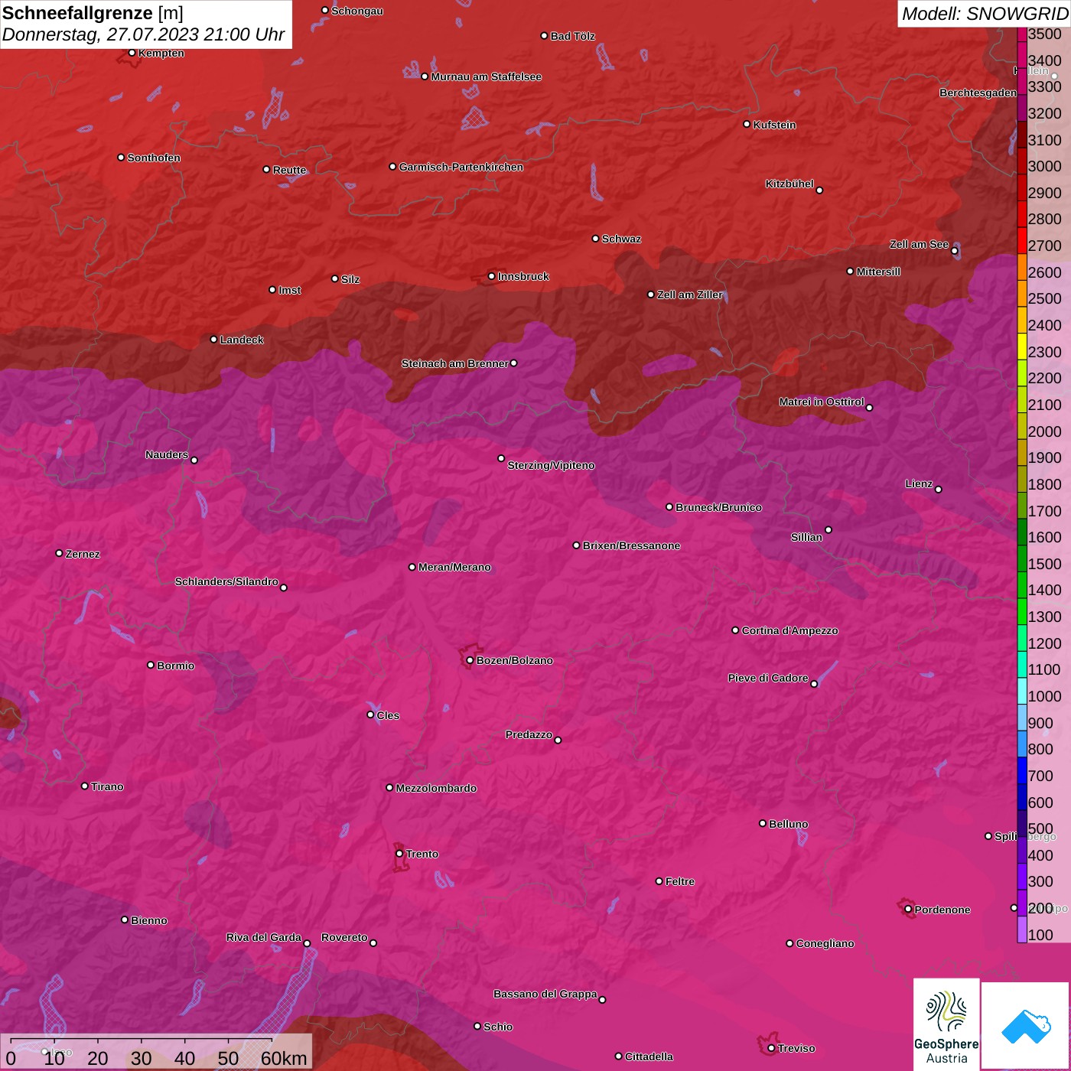Click the 'Bad Tölz' label

[573, 36]
